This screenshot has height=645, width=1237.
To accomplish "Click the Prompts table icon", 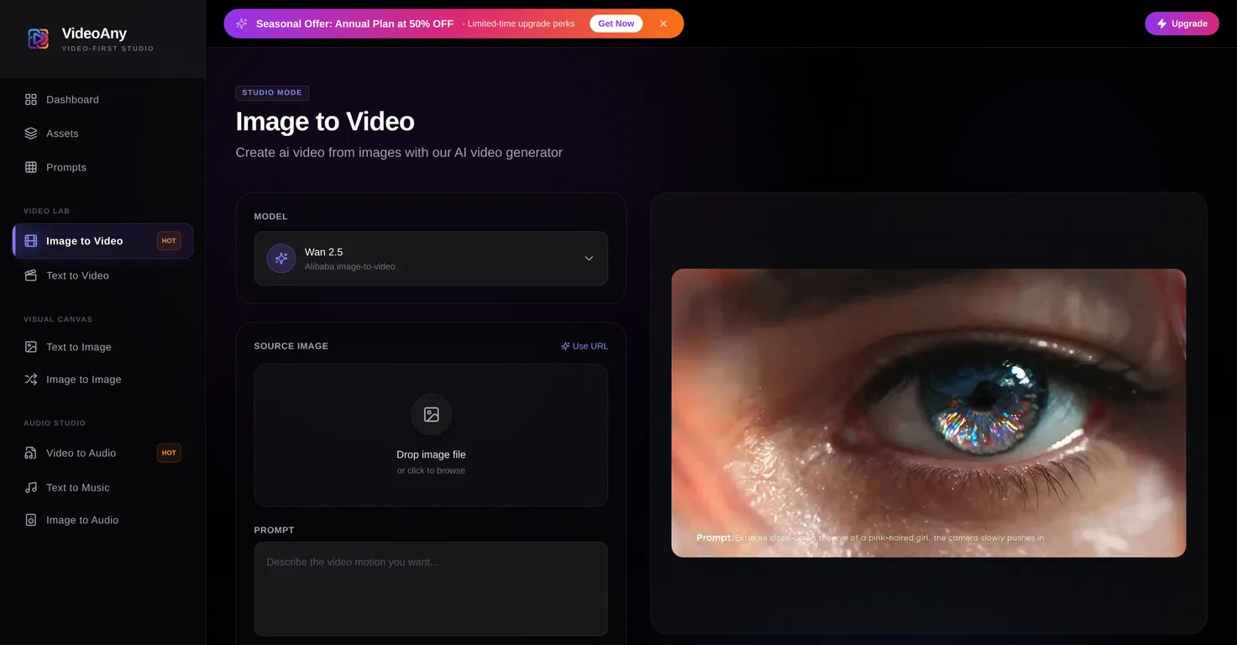I will [x=31, y=167].
